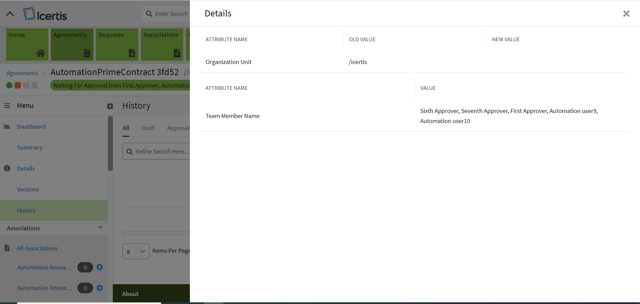Switch to the Draft history tab
The image size is (640, 304).
(148, 128)
